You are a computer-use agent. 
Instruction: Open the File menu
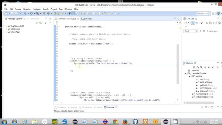point(6,9)
